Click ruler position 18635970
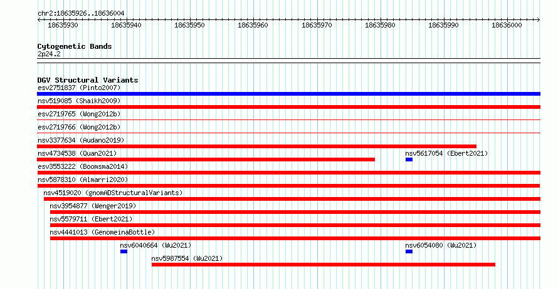The height and width of the screenshot is (289, 558). pyautogui.click(x=317, y=25)
